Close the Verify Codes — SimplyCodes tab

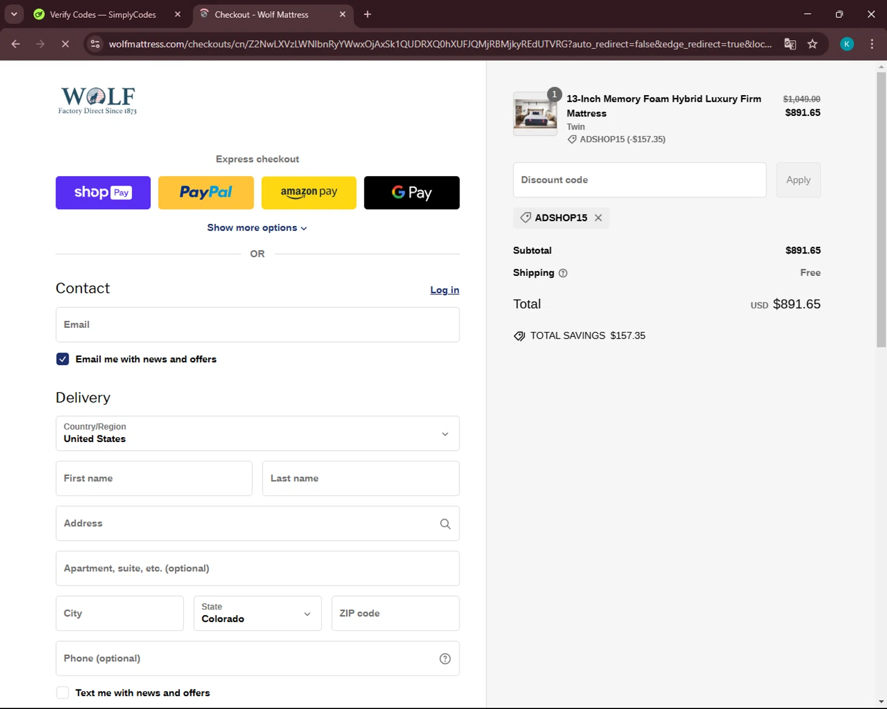pyautogui.click(x=177, y=14)
